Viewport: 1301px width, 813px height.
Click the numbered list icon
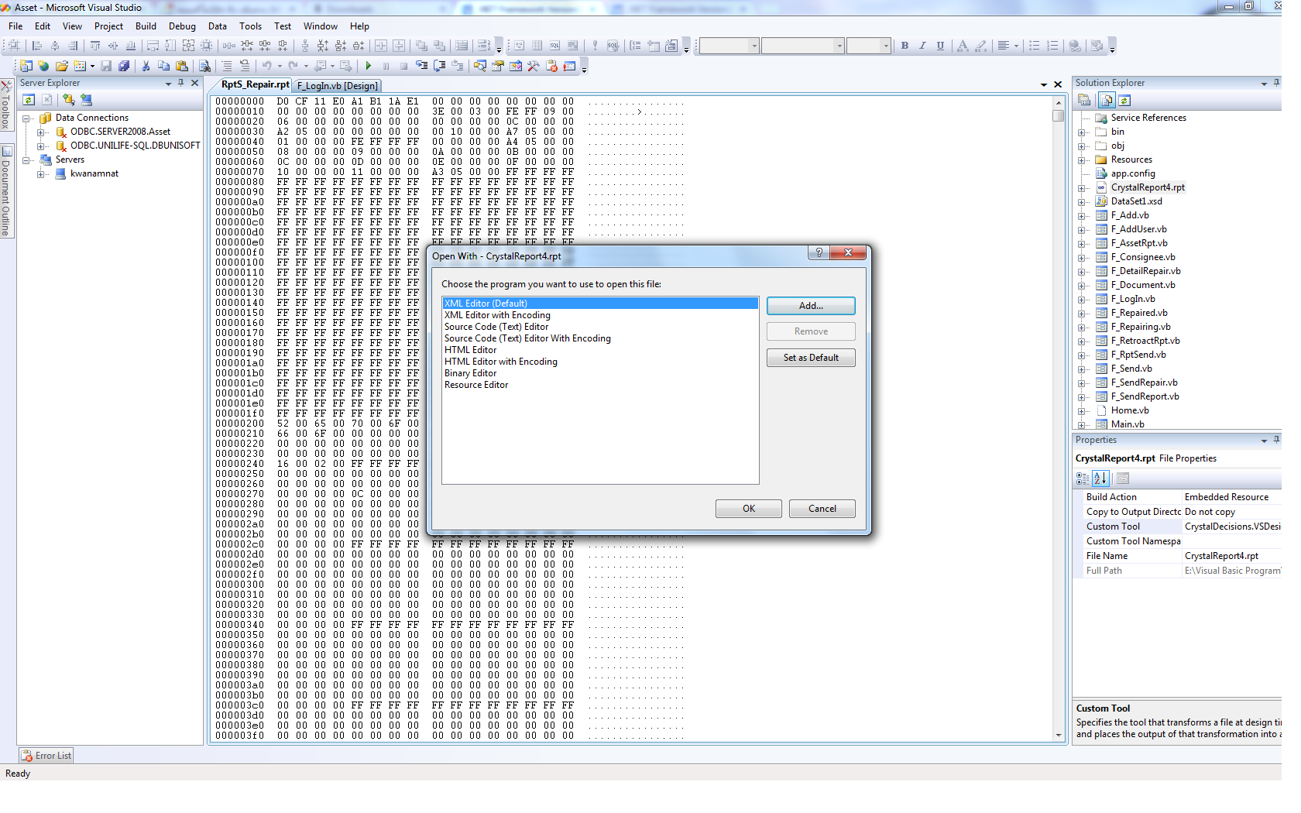pyautogui.click(x=1052, y=46)
